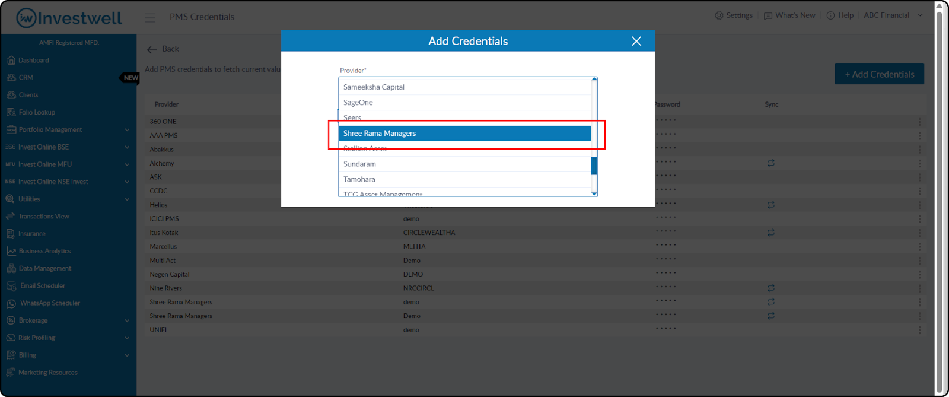Open Insurance in sidebar
This screenshot has height=397, width=949.
31,234
